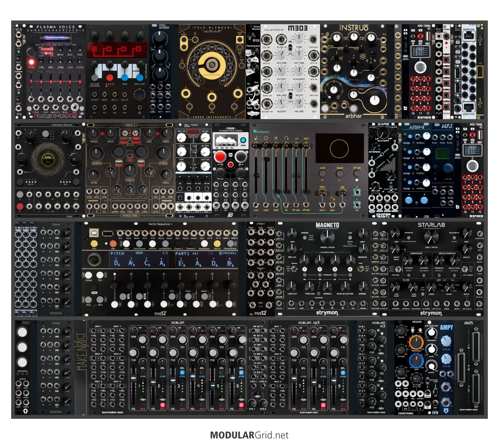Toggle channel 2 MUTE on xcelon
499x443 pixels.
tap(162, 404)
